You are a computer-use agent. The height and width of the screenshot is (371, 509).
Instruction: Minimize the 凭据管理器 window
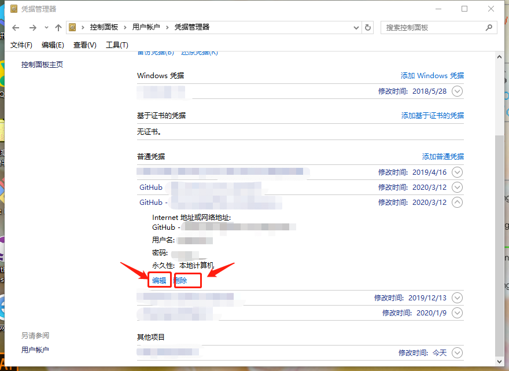pos(438,9)
